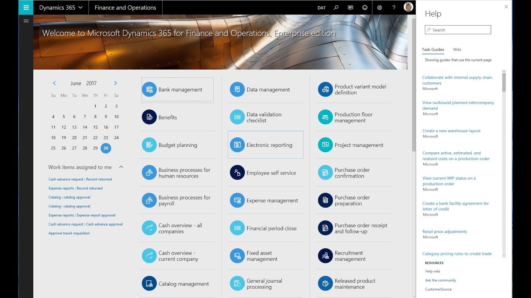Switch to the Wiki tab
531x298 pixels.
point(457,50)
